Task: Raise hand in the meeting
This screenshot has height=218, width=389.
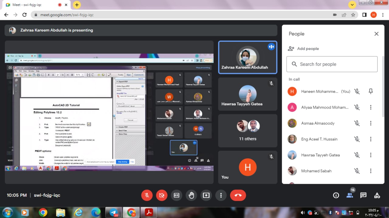Action: coord(191,196)
